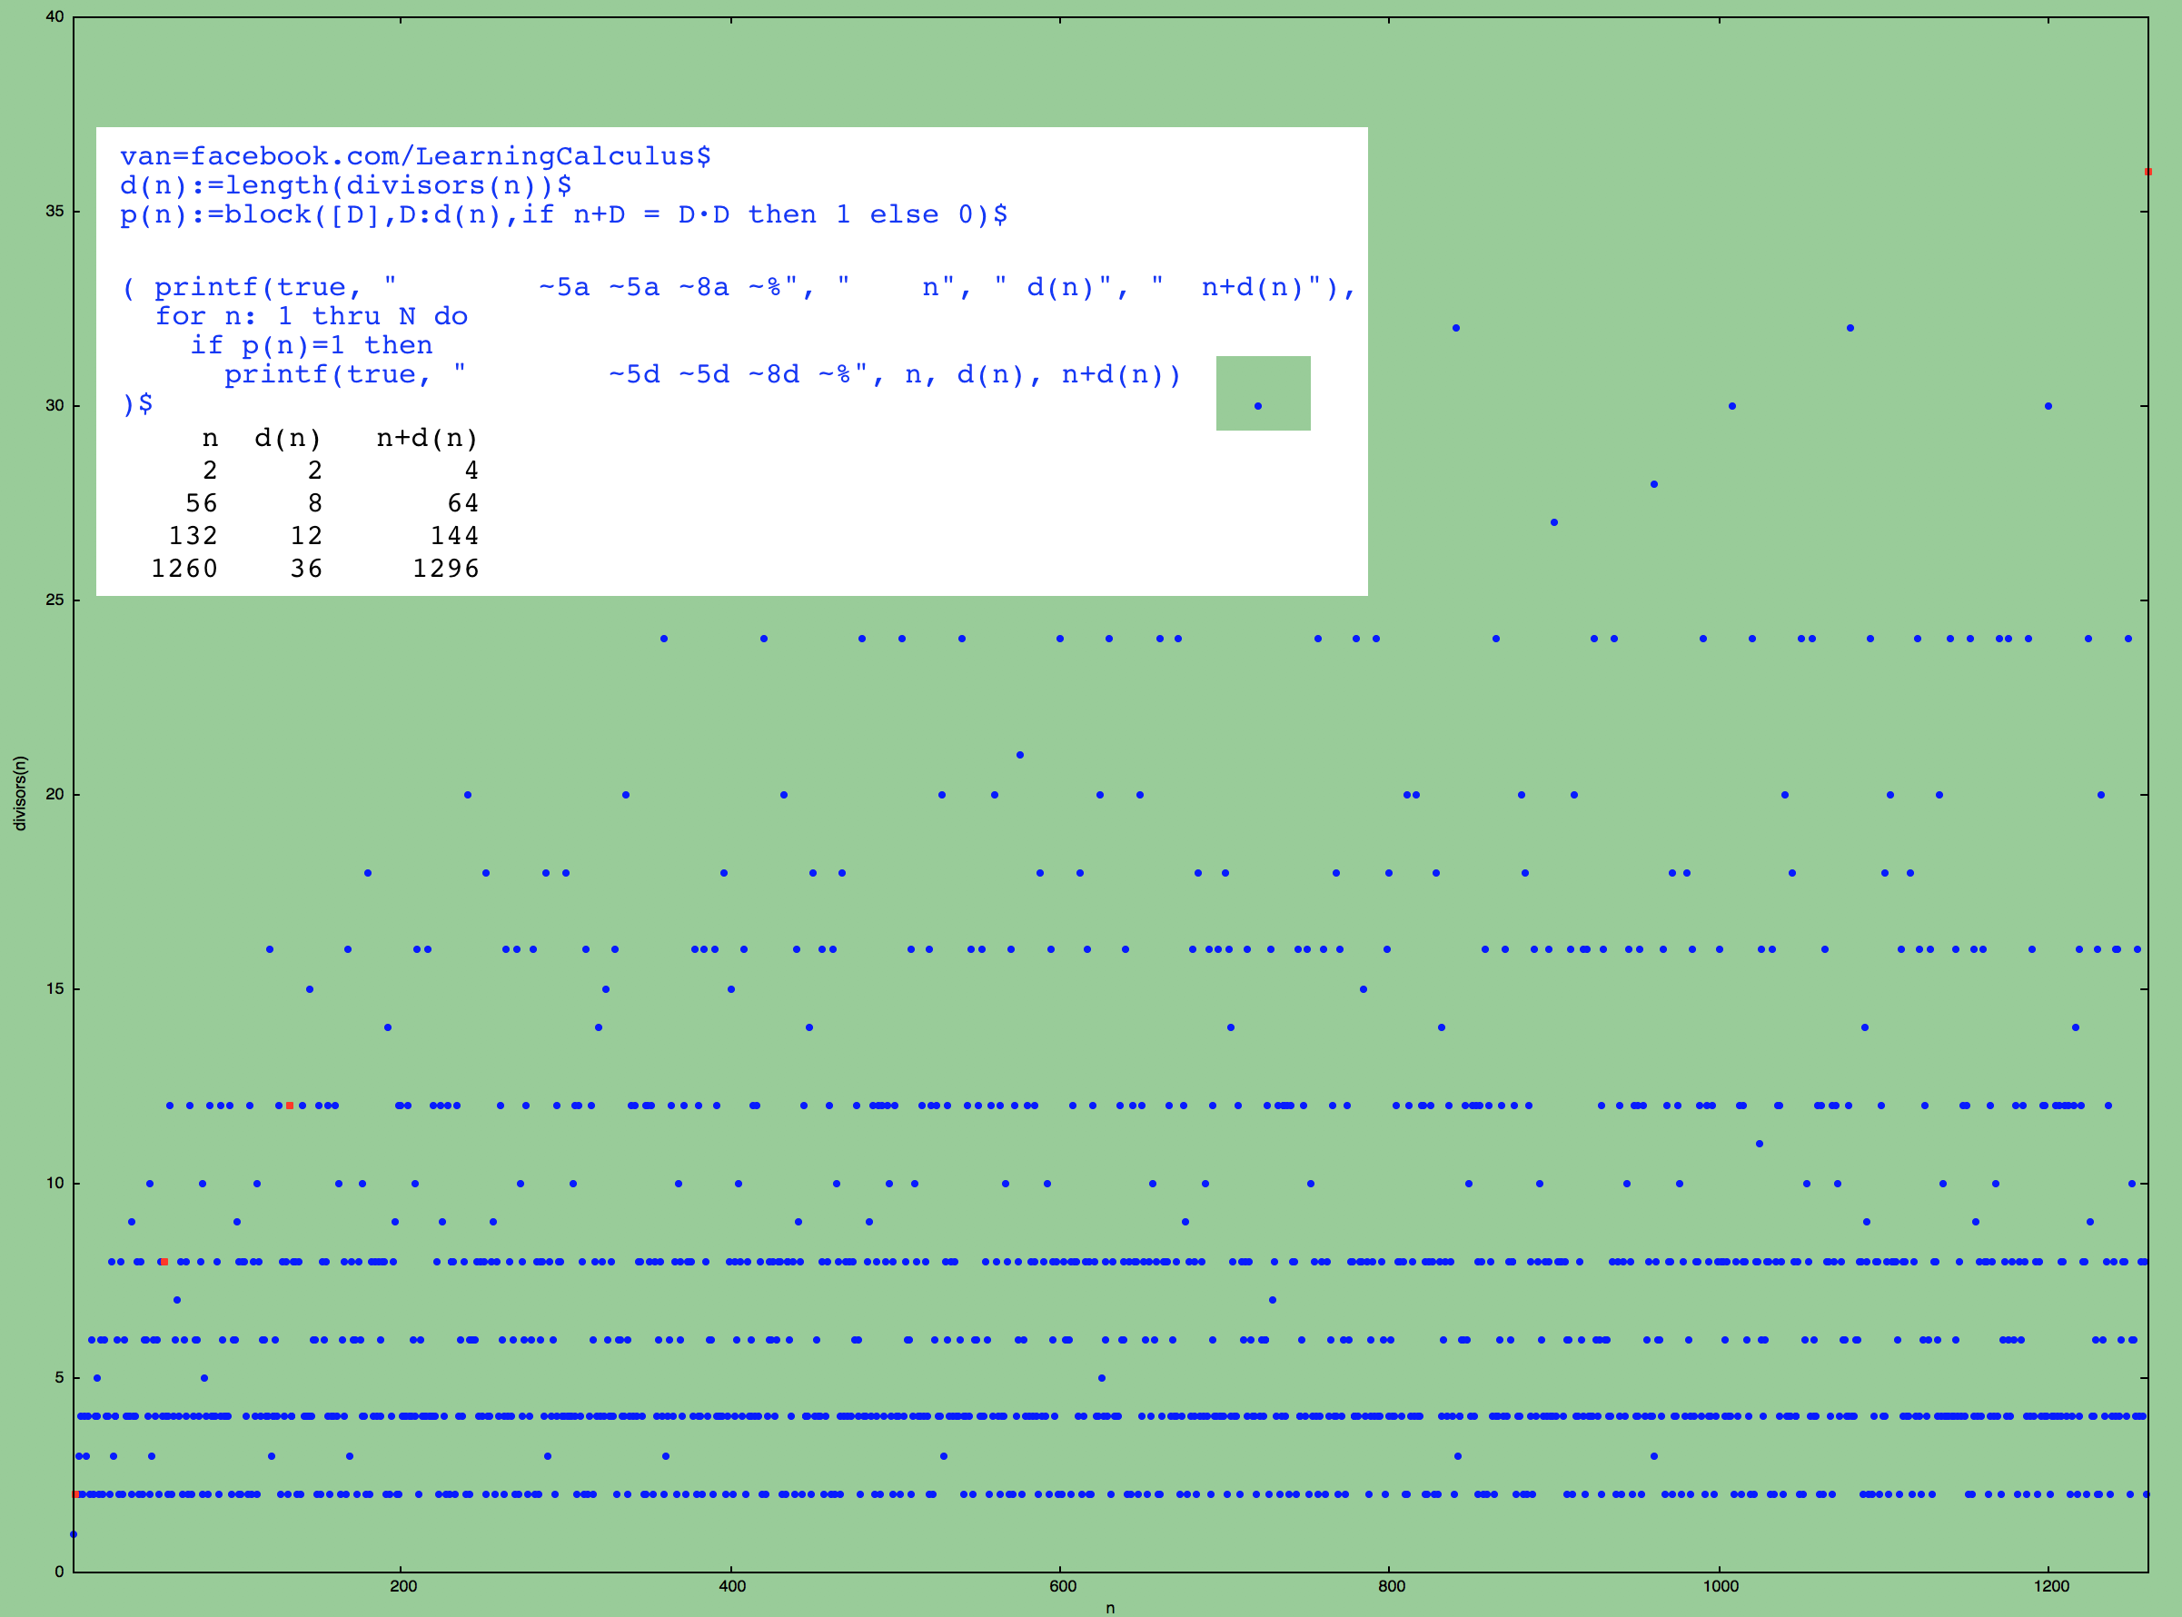Screen dimensions: 2182x1617
Task: Click the lone blue dot at 11 divisors
Action: (x=1759, y=1143)
